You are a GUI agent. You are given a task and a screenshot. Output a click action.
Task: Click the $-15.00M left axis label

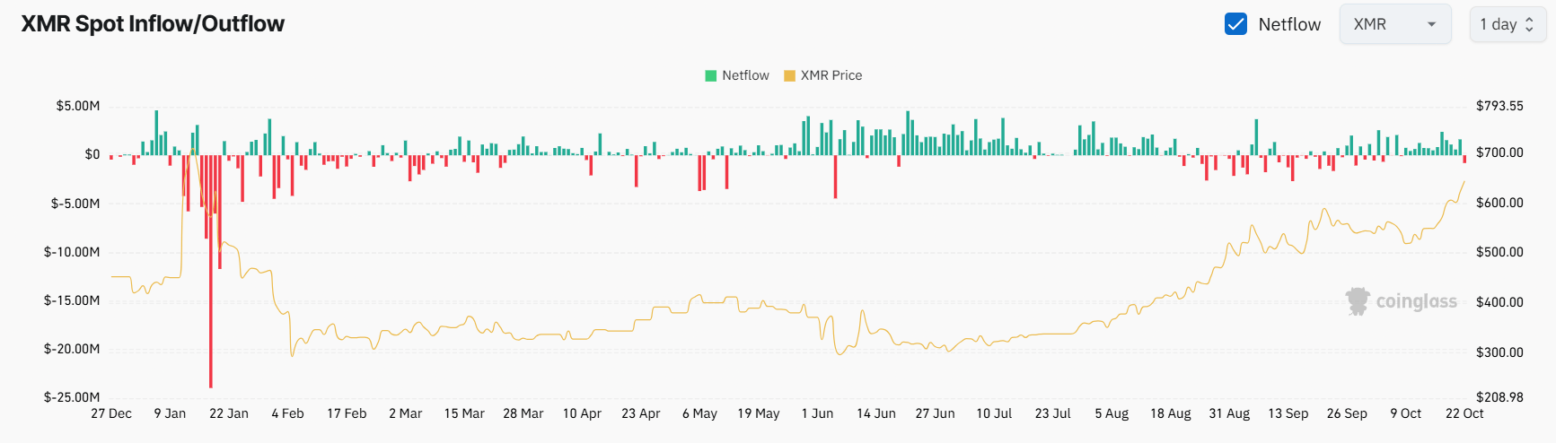pyautogui.click(x=72, y=300)
